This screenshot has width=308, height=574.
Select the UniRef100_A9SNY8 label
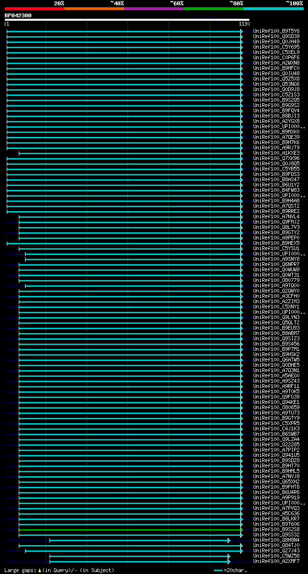276,259
